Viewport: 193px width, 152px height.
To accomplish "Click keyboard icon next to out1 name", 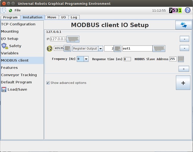I will 159,49.
